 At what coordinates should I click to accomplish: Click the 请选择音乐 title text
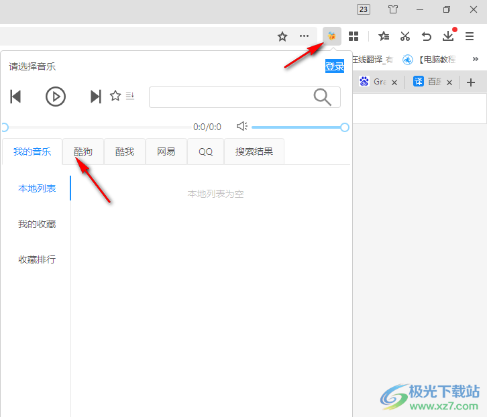32,66
